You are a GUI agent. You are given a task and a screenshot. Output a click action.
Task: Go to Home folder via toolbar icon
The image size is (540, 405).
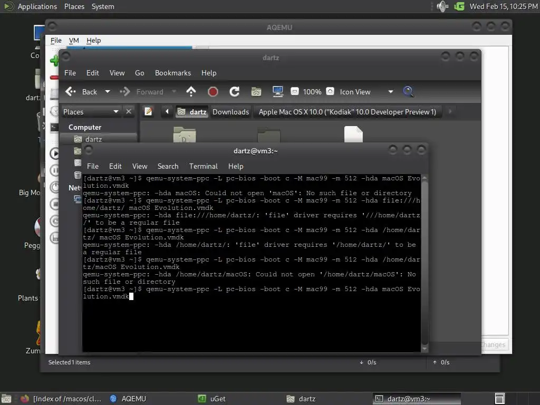tap(256, 92)
